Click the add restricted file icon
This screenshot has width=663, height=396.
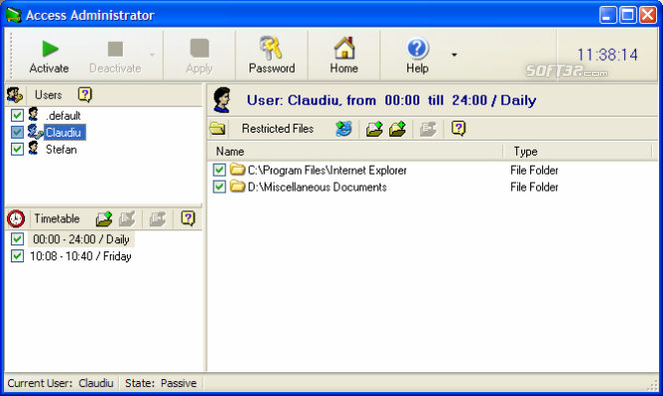click(x=374, y=128)
